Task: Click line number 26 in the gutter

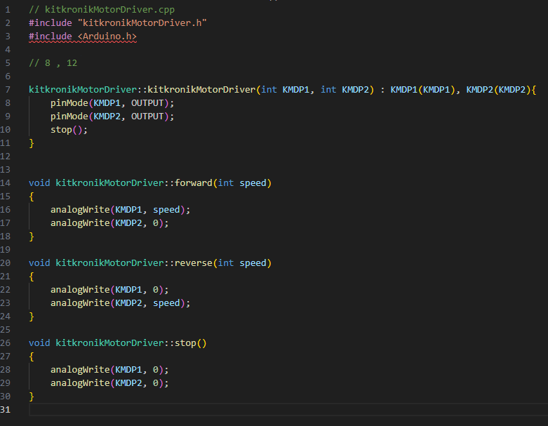Action: tap(5, 343)
